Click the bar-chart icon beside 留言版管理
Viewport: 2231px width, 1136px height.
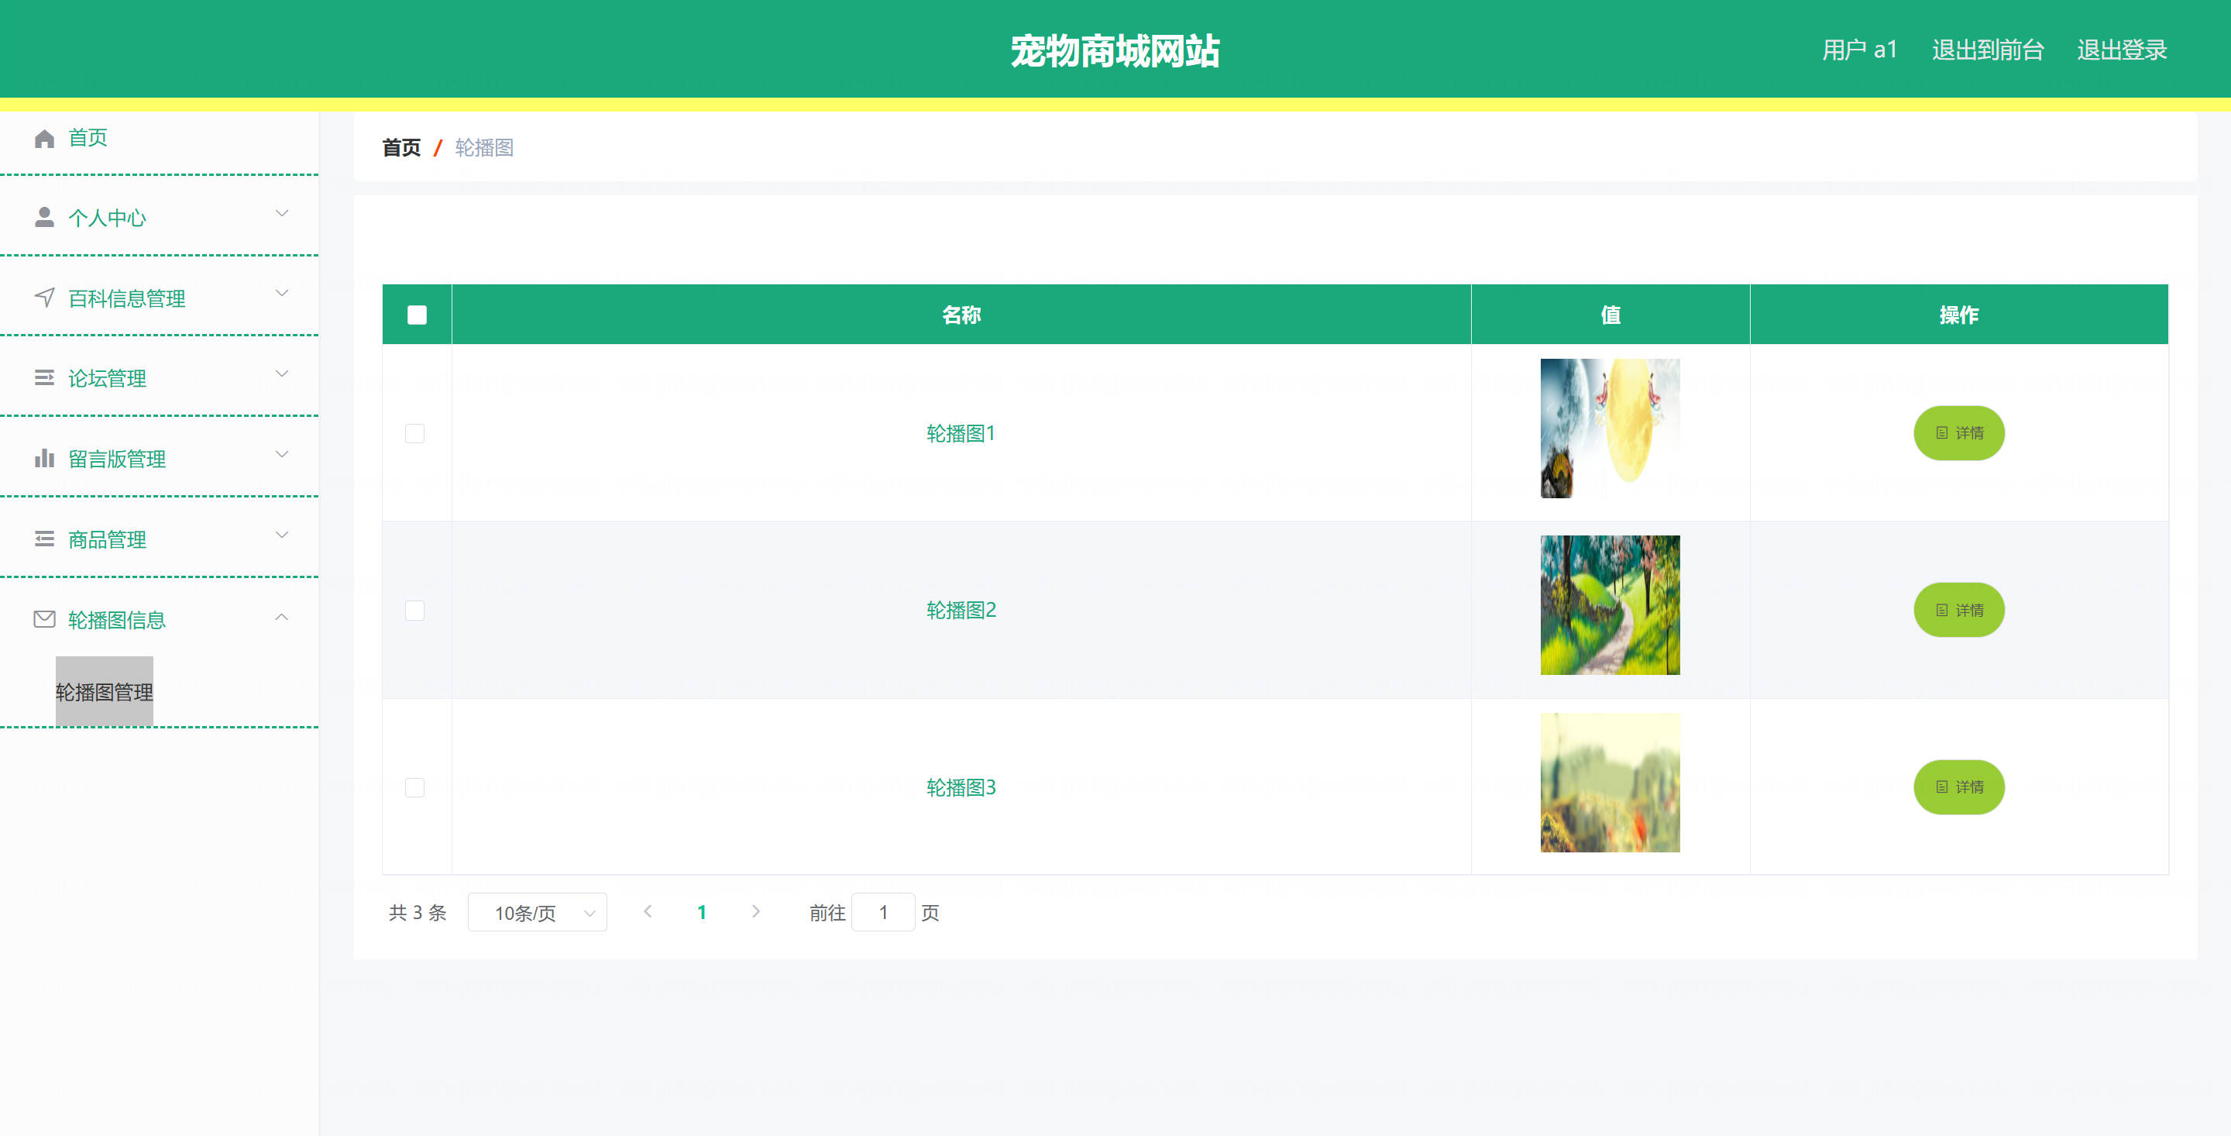(x=44, y=459)
